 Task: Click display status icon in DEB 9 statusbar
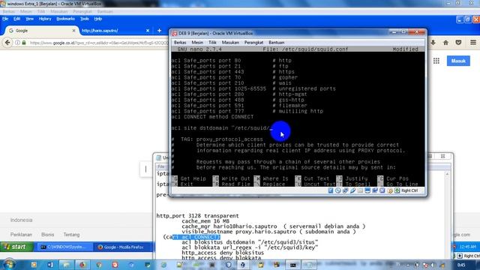367,190
